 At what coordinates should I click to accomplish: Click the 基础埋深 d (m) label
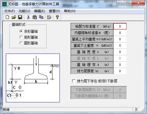point(92,65)
